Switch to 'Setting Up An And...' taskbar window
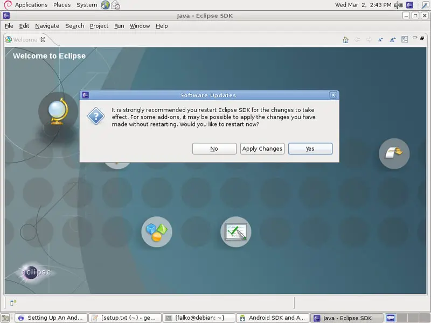Viewport: 431px width, 323px height. [51, 318]
